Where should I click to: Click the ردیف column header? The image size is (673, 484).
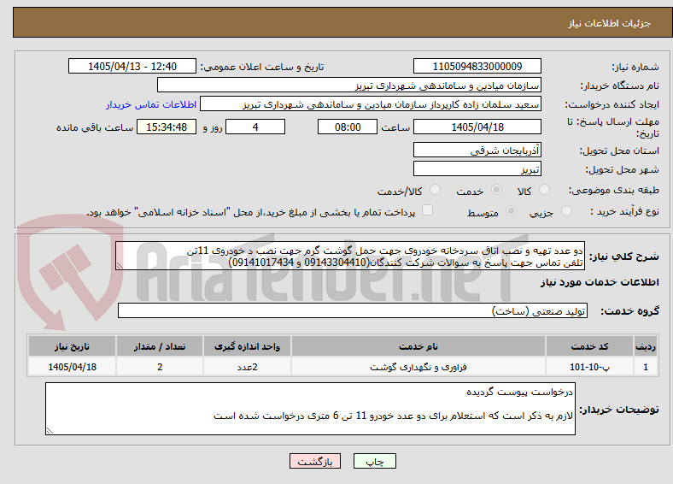pos(646,346)
